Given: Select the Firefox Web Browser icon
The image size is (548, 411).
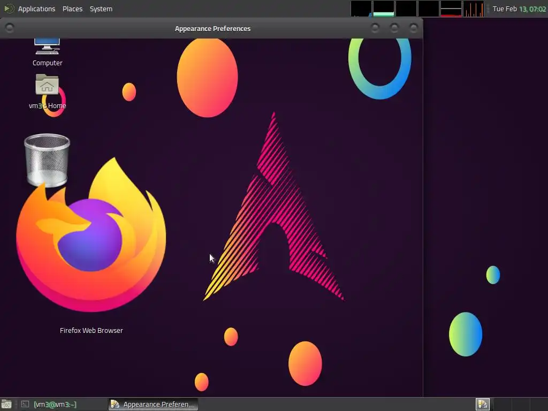Looking at the screenshot, I should (x=91, y=234).
